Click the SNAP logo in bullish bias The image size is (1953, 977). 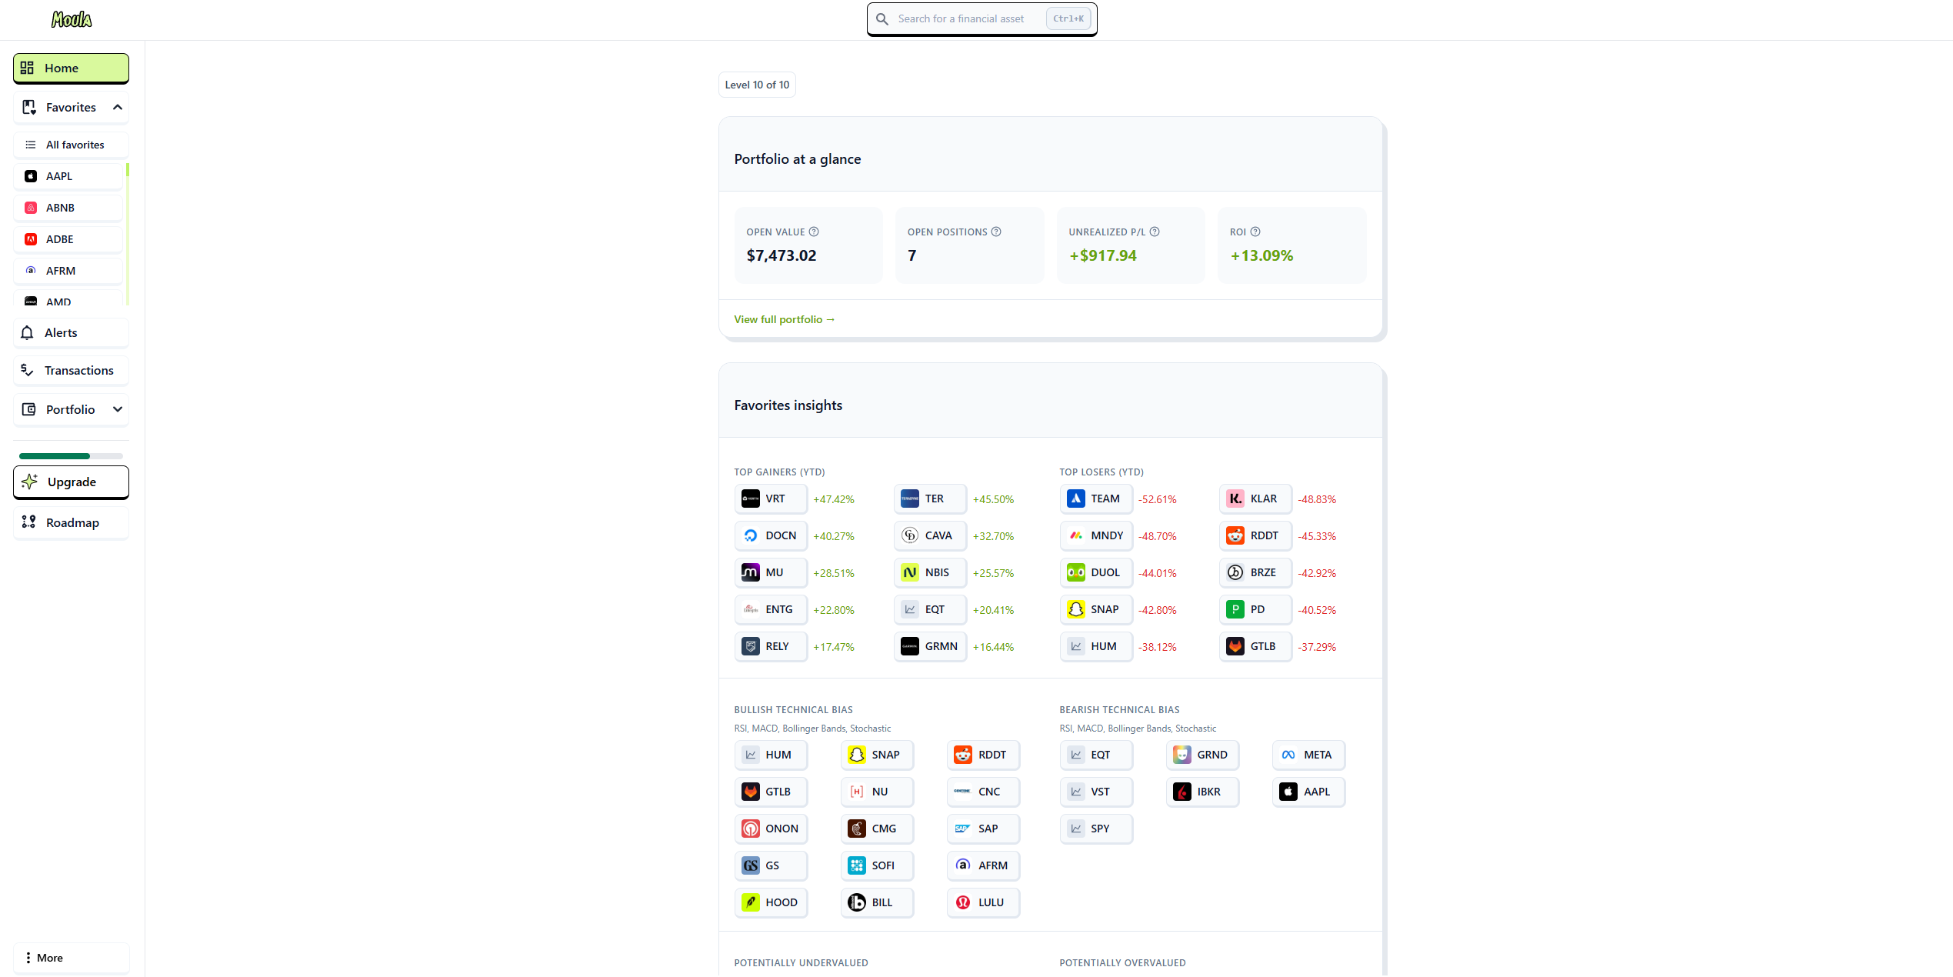[x=857, y=755]
